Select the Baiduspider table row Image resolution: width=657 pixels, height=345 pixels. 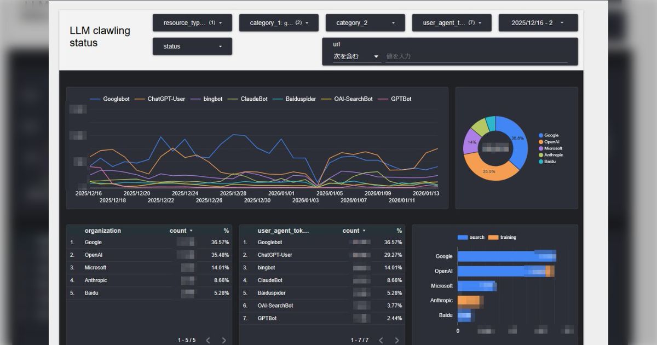[x=322, y=293]
